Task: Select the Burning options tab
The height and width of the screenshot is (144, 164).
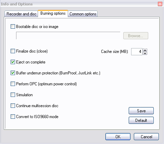Action: 53,13
